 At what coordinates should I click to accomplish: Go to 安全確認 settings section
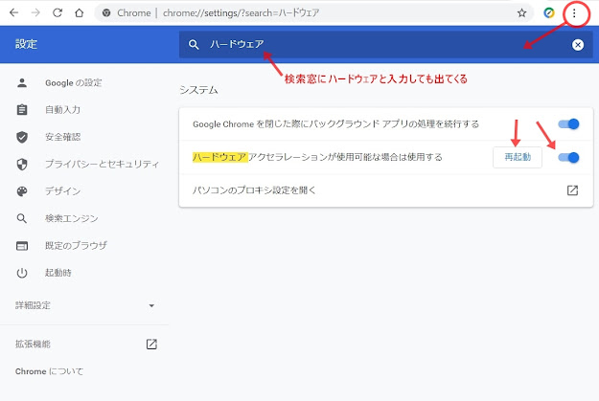click(62, 137)
